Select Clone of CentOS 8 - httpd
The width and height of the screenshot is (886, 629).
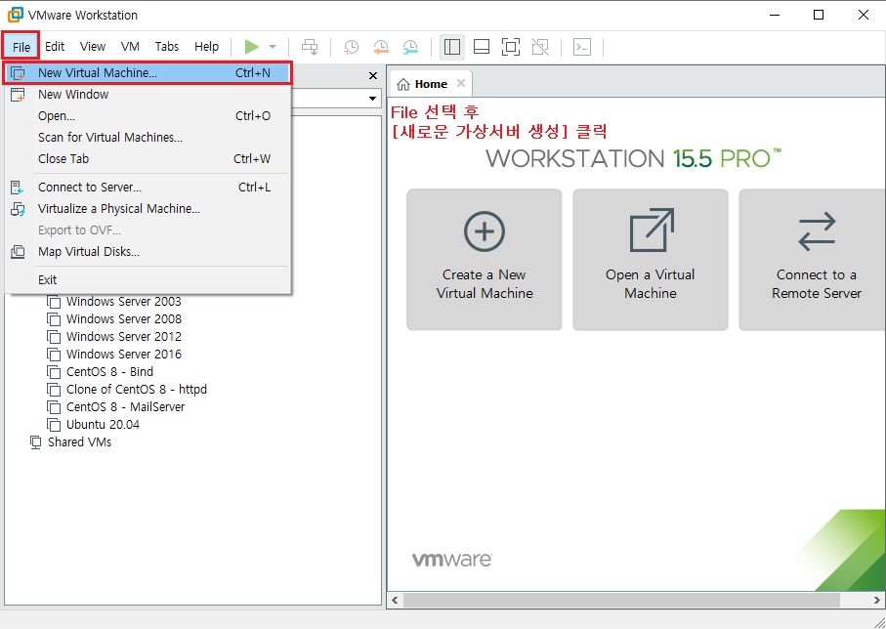[137, 390]
